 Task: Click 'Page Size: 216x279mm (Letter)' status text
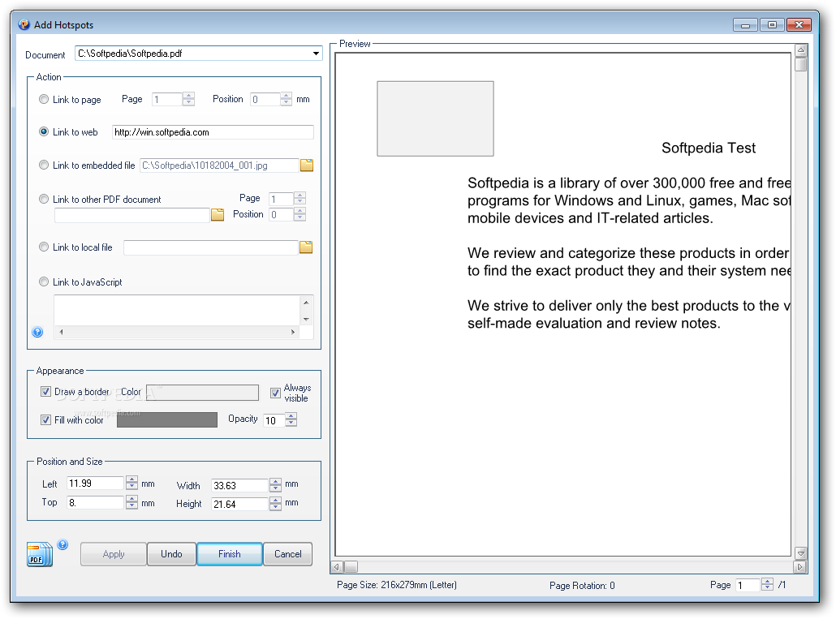(x=397, y=585)
